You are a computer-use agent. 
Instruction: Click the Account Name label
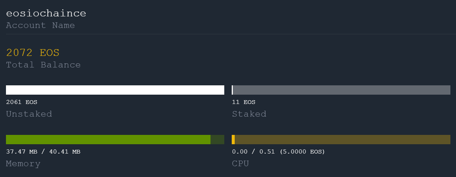click(x=40, y=25)
